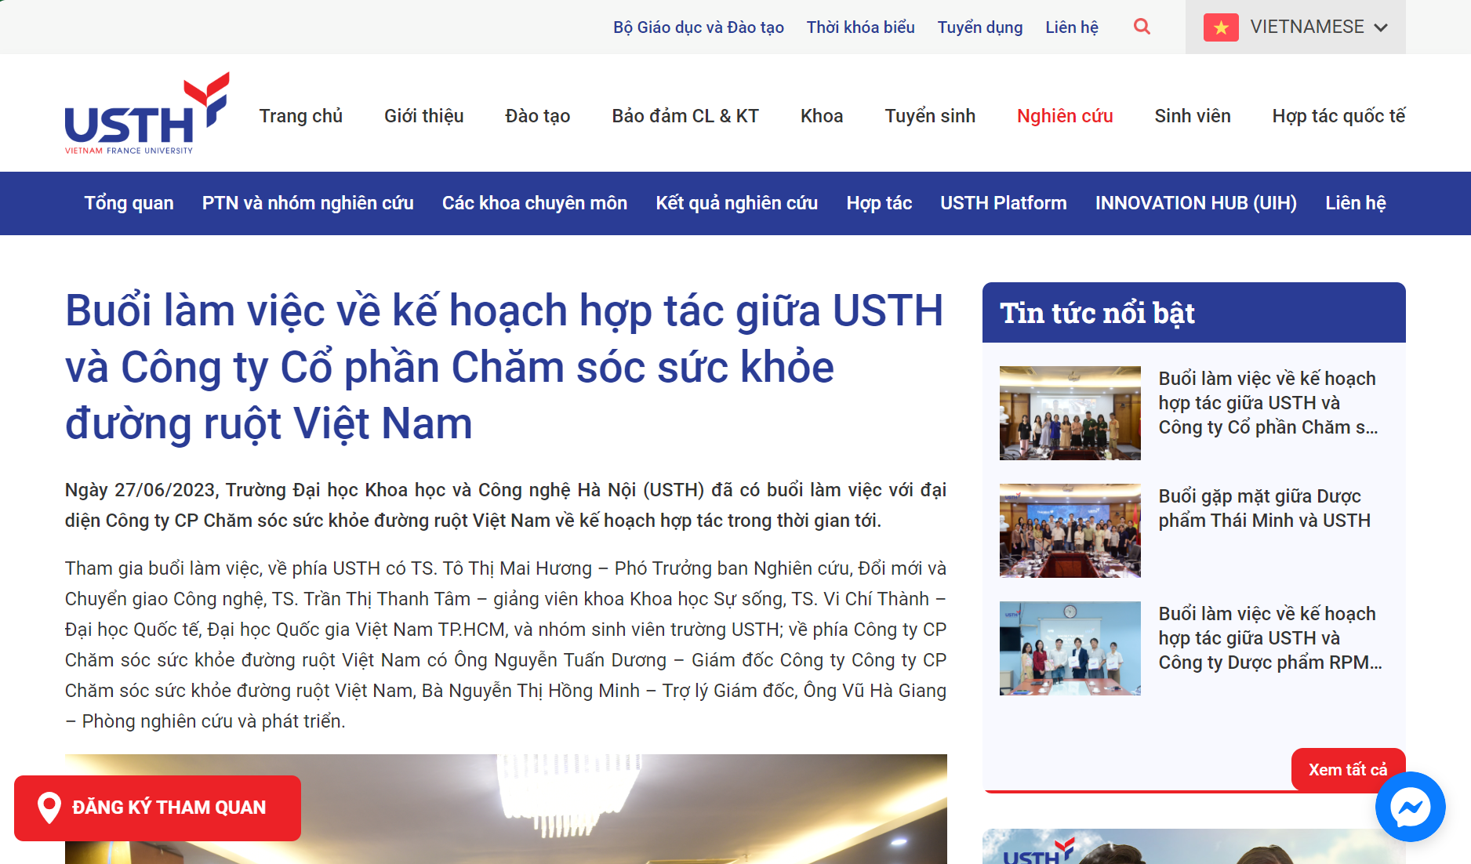1471x864 pixels.
Task: Go to the Tổng quan tab
Action: coord(129,203)
